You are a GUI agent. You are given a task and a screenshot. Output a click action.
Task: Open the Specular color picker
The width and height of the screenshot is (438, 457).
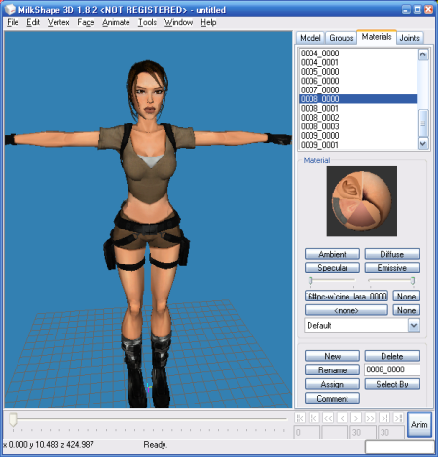[332, 268]
